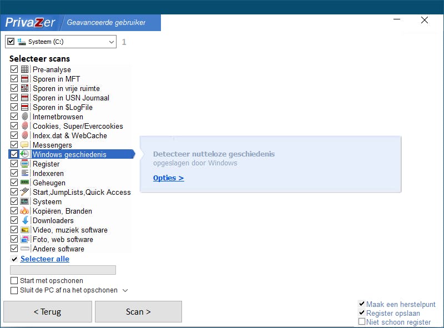The image size is (444, 328).
Task: Click the Kopiëren, Branden flame icon
Action: 24,211
